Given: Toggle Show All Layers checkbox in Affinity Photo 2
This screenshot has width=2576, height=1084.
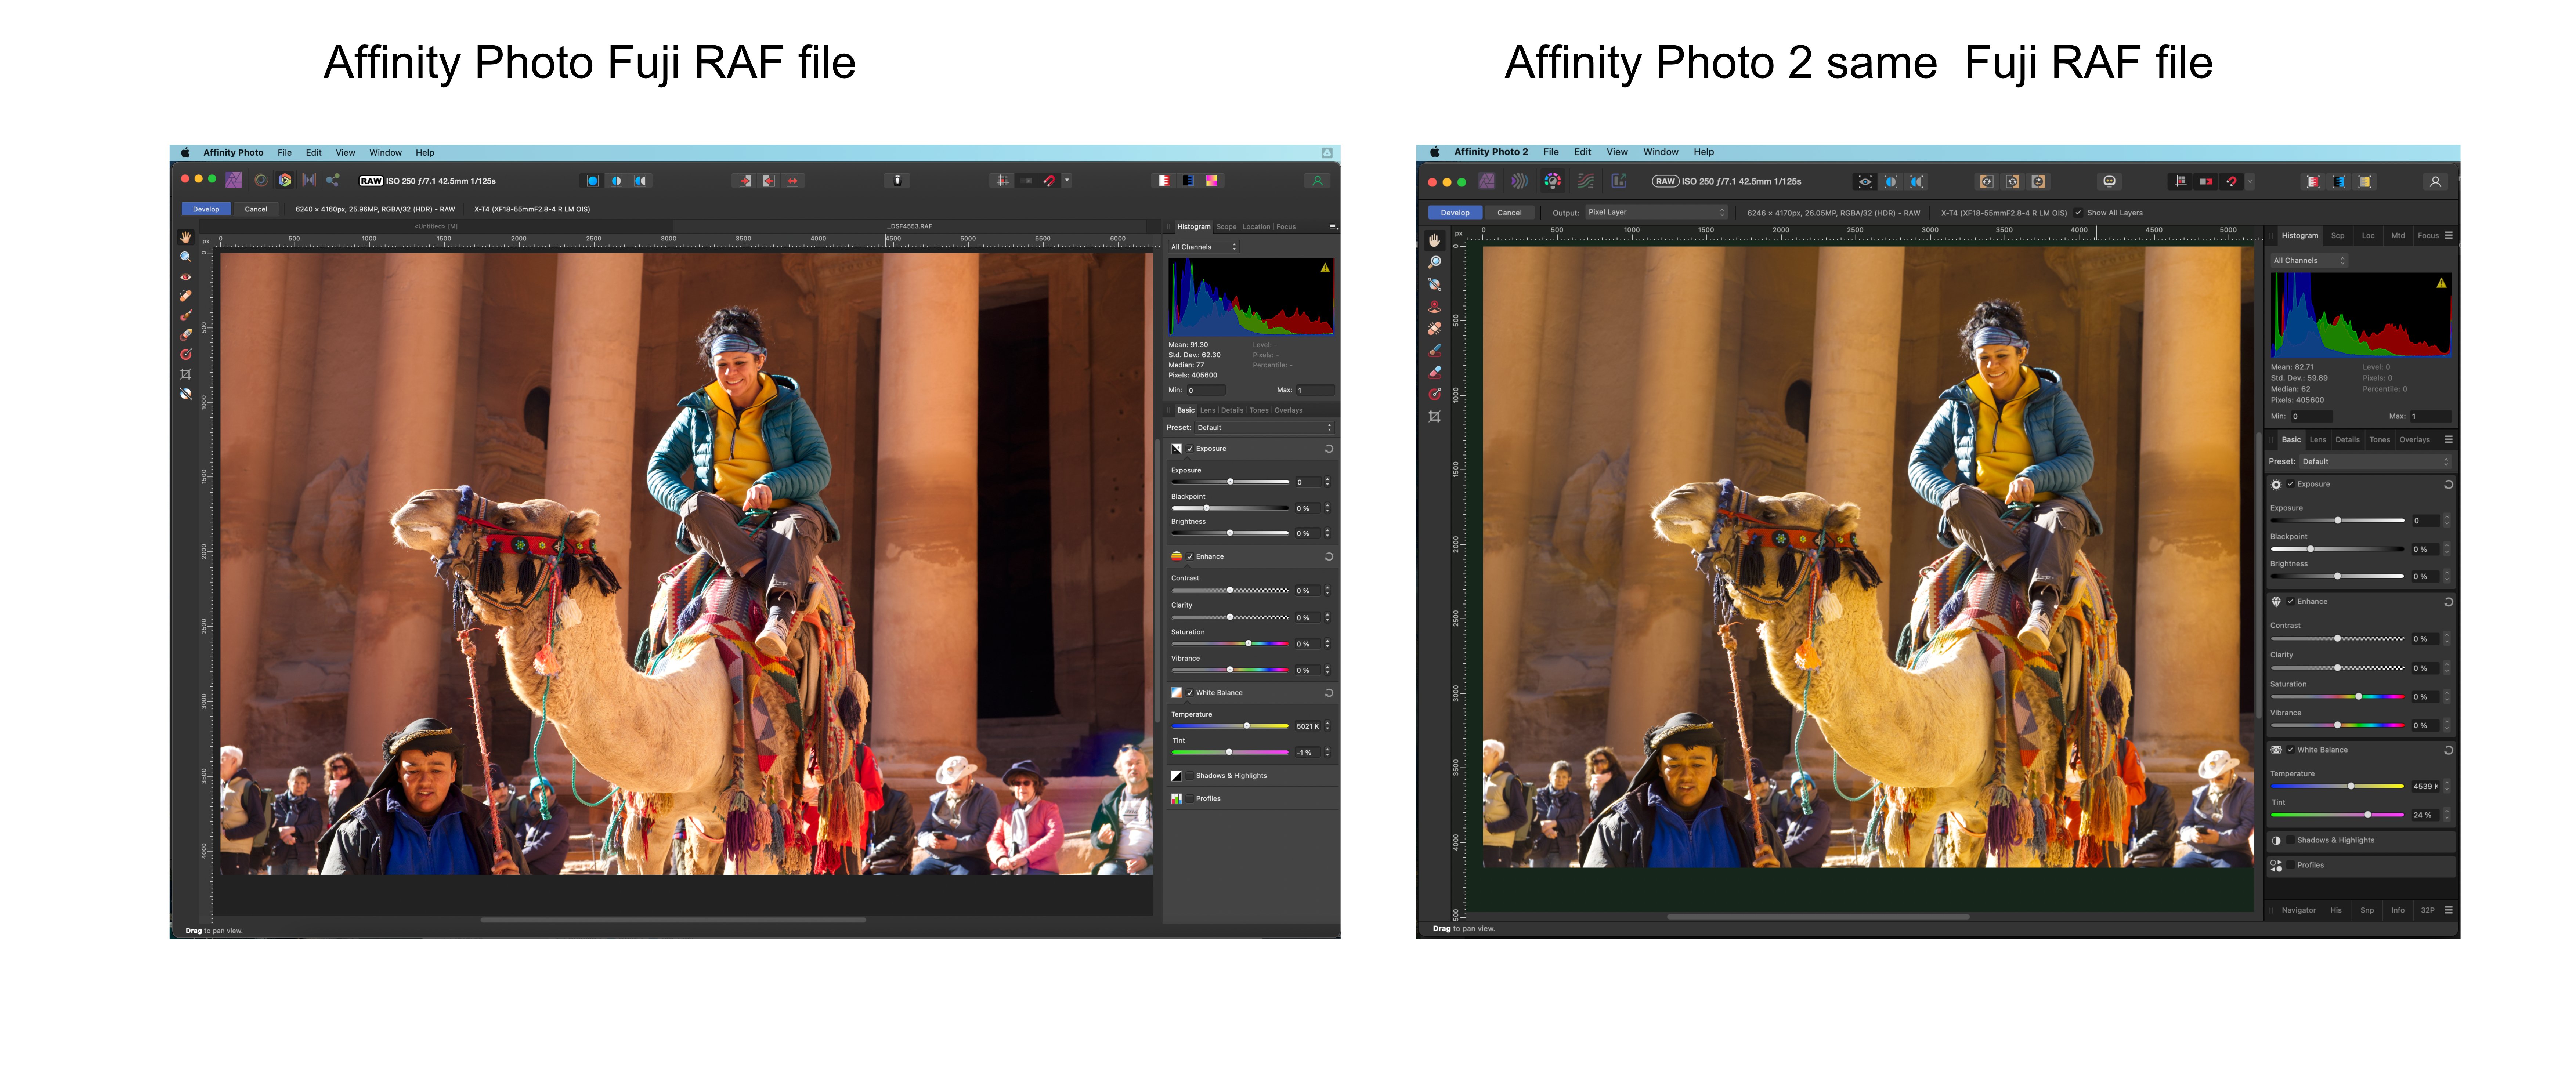Looking at the screenshot, I should [x=2078, y=213].
